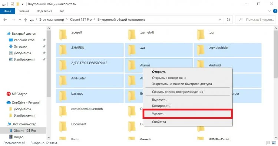Toggle the checkmark properties icon in title bar
Screen dimensions: 278x146
(12, 4)
